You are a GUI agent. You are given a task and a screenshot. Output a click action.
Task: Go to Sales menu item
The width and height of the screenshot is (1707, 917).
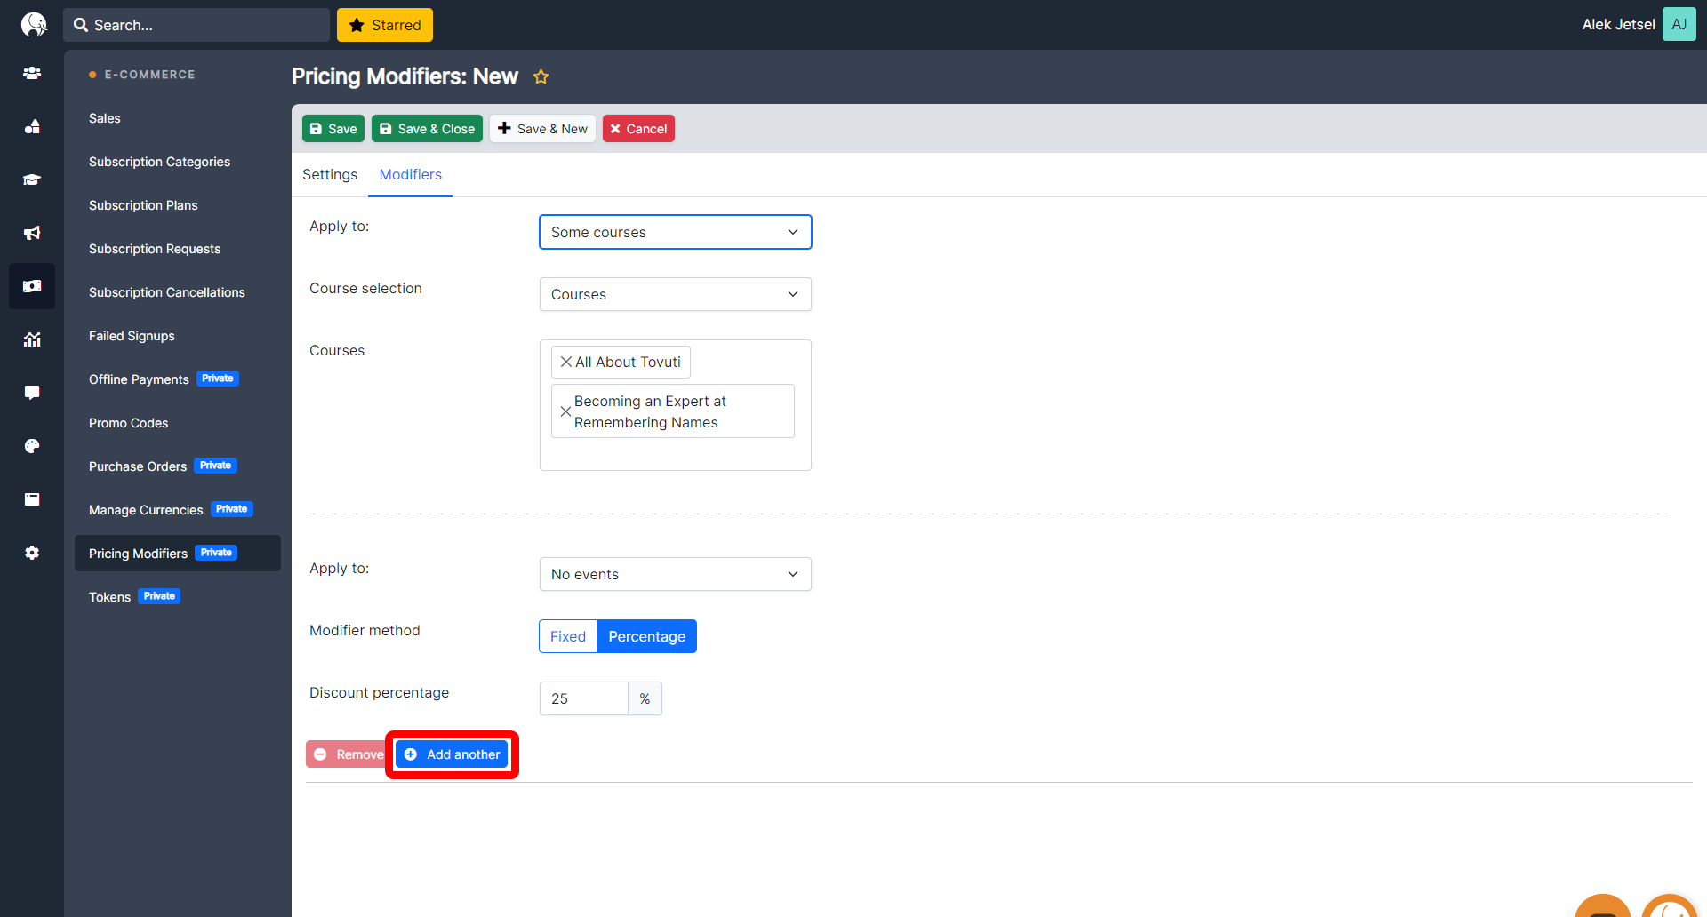pos(105,118)
